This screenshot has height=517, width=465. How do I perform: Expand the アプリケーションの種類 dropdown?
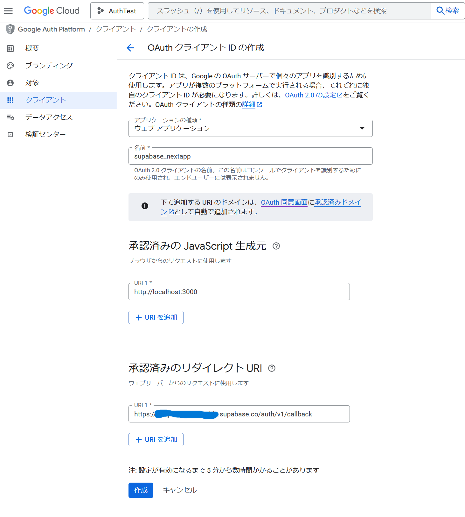pos(250,128)
